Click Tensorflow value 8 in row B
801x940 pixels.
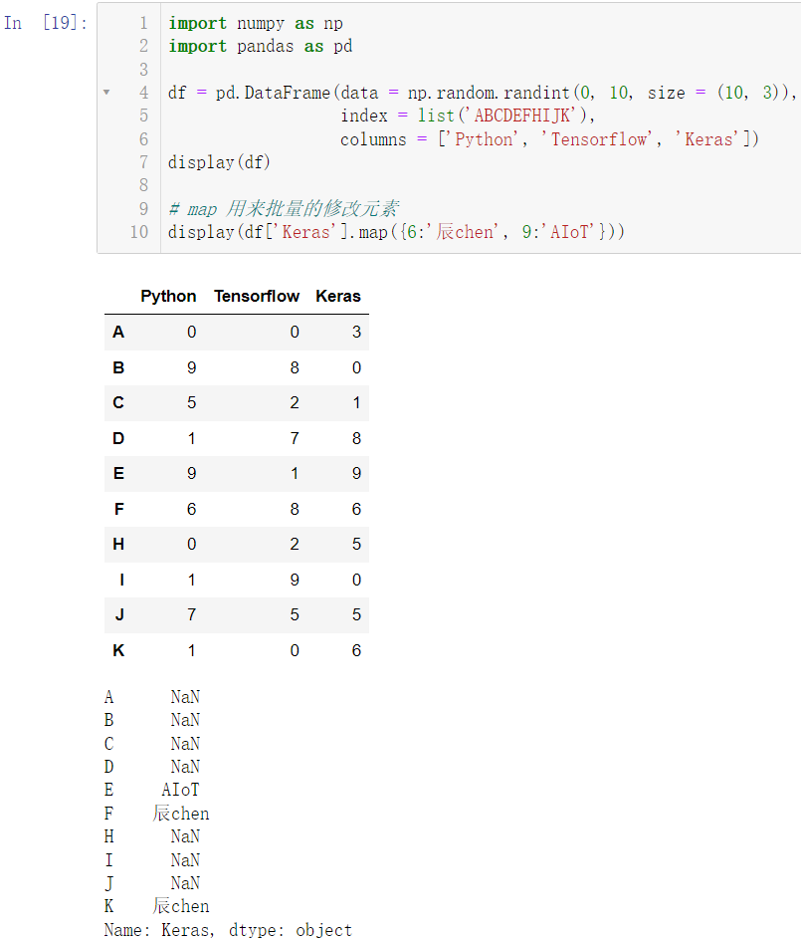295,367
